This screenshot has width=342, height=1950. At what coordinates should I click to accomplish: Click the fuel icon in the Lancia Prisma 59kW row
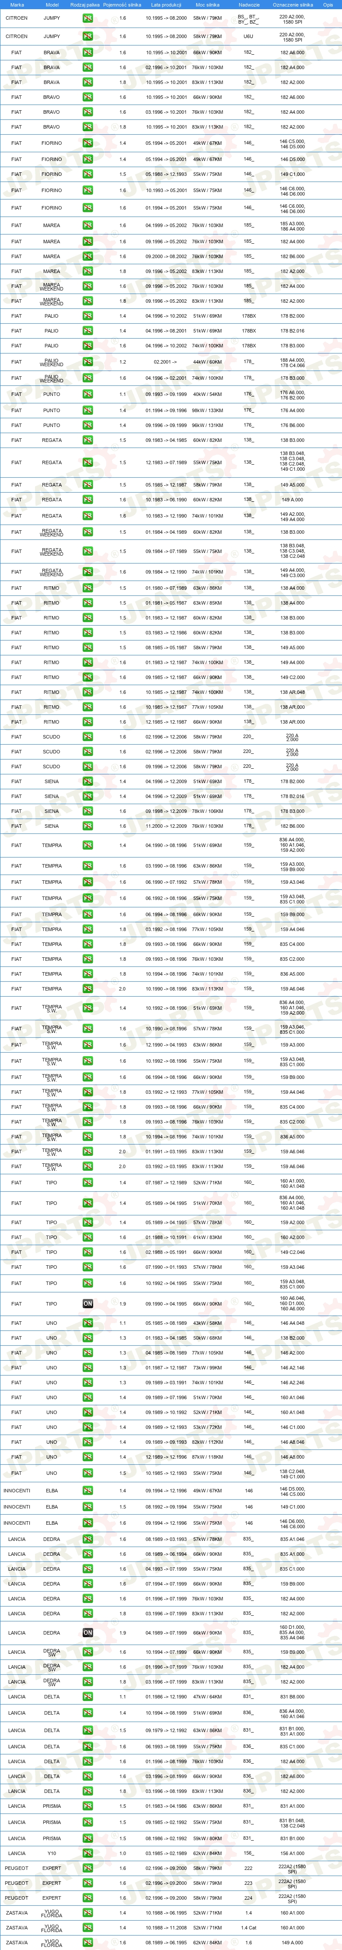(x=88, y=1838)
